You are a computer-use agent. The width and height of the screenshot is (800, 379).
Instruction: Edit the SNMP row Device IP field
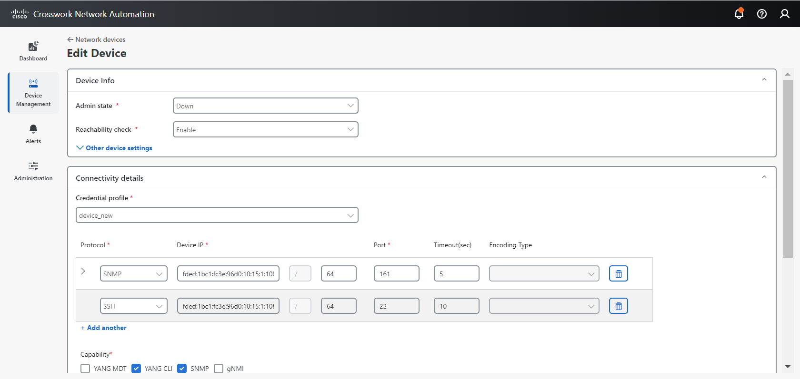(x=228, y=273)
